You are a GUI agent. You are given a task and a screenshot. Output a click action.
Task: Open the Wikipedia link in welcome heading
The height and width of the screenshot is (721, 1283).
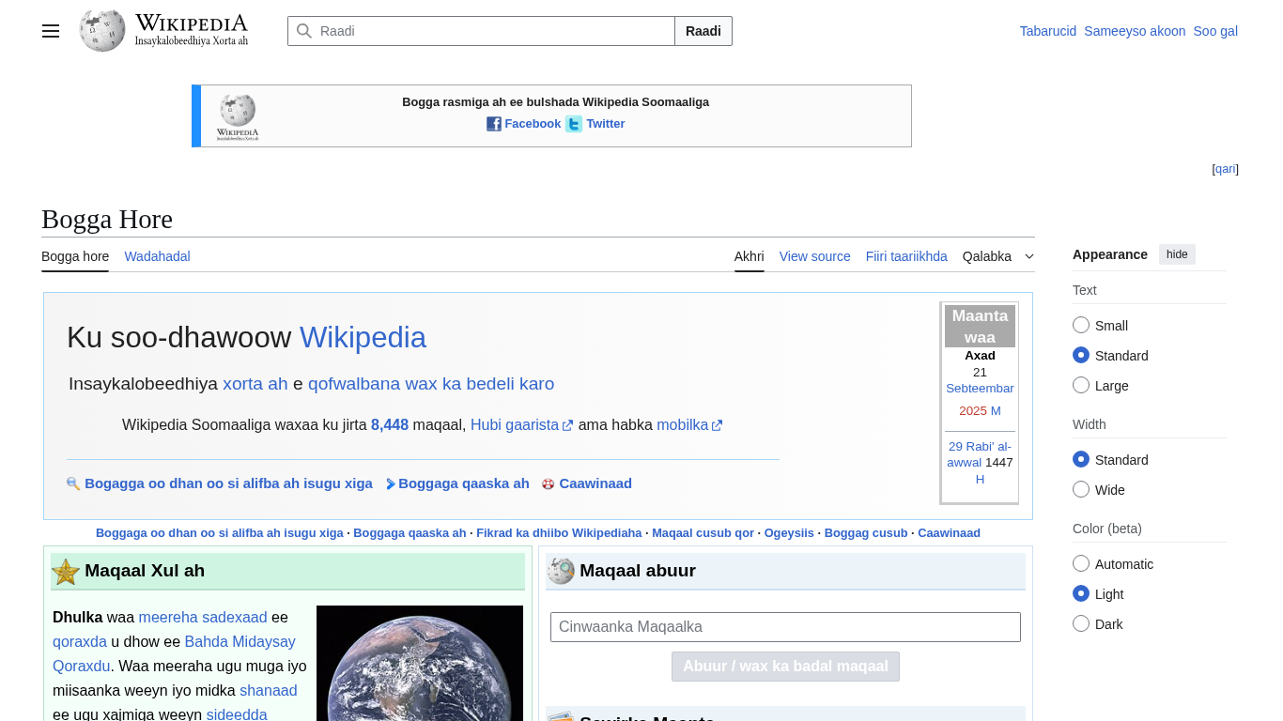tap(363, 337)
